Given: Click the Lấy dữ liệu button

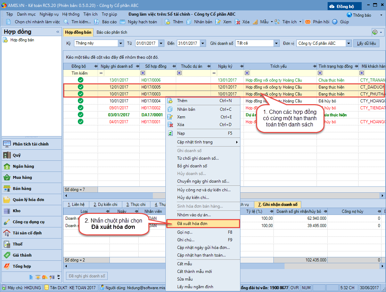Looking at the screenshot, I should 366,43.
